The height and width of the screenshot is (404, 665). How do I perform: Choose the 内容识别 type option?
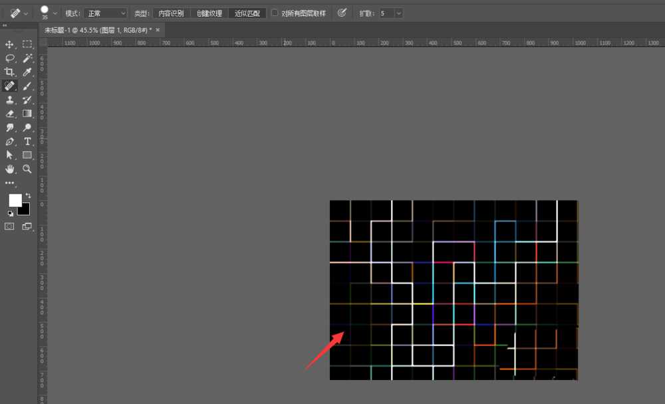point(171,13)
